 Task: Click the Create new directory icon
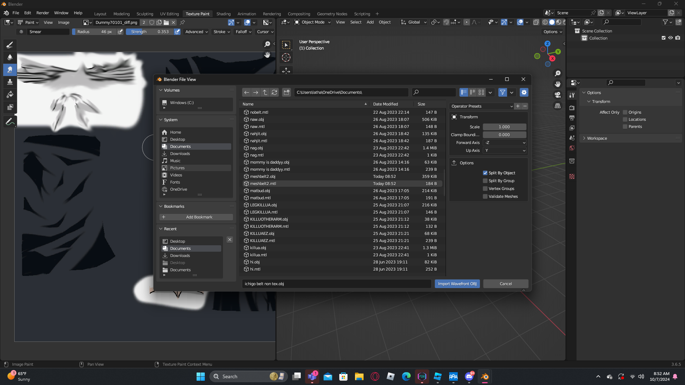(286, 92)
